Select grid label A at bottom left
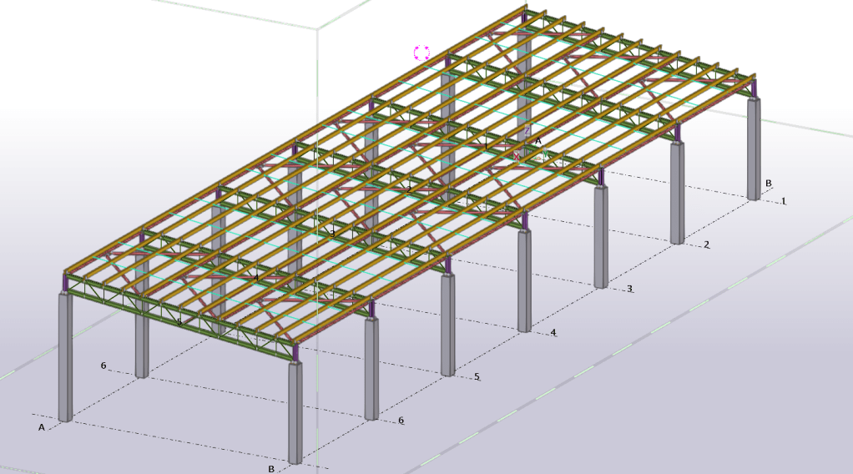Screen dimensions: 853x474 point(41,426)
